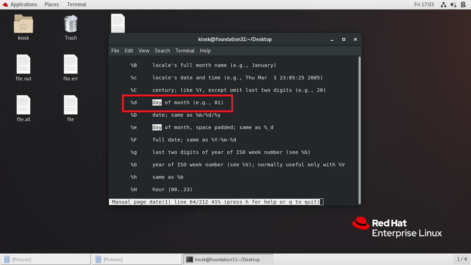Click the kiosk@foundation31 terminal taskbar button
The width and height of the screenshot is (471, 265).
coord(228,259)
